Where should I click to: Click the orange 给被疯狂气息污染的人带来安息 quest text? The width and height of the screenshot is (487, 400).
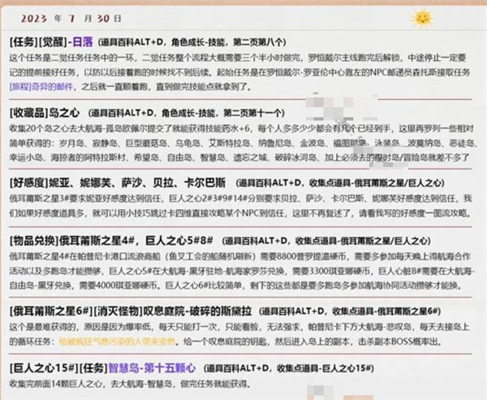click(117, 341)
